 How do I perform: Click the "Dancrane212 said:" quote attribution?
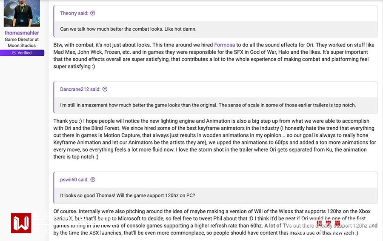(80, 89)
